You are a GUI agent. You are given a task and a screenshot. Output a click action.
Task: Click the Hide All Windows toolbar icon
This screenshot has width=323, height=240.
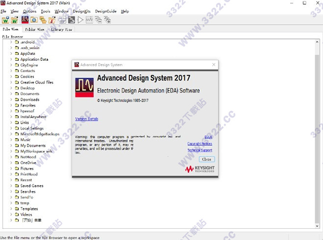(x=99, y=20)
